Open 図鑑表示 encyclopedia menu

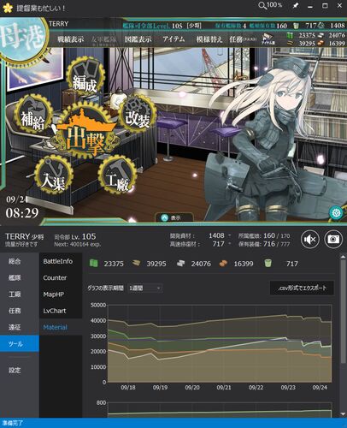click(138, 39)
